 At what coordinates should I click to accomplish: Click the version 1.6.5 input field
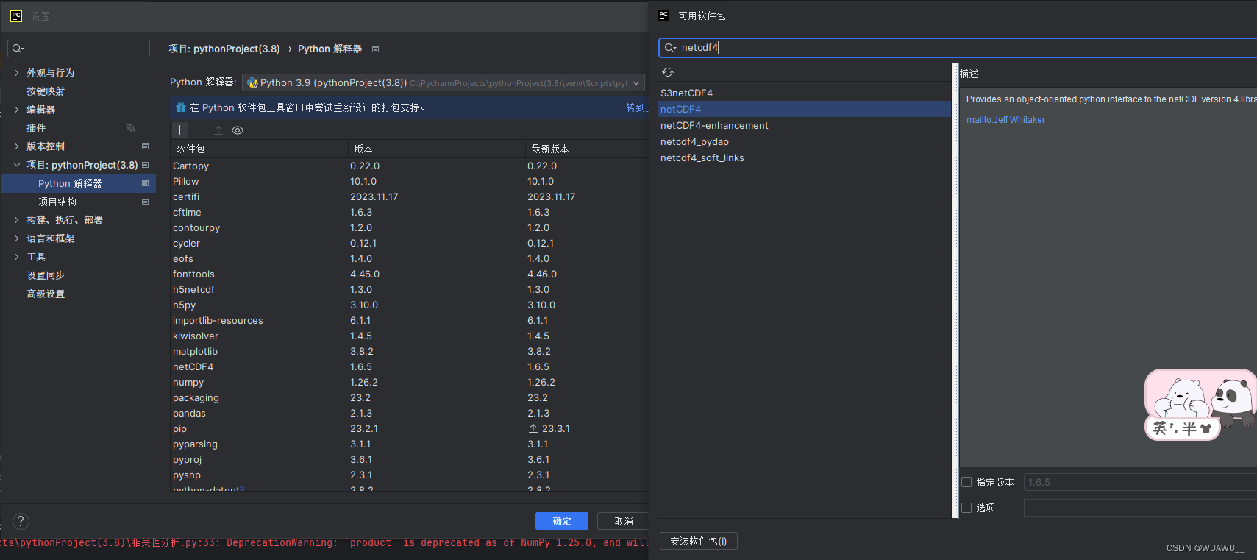click(1140, 483)
